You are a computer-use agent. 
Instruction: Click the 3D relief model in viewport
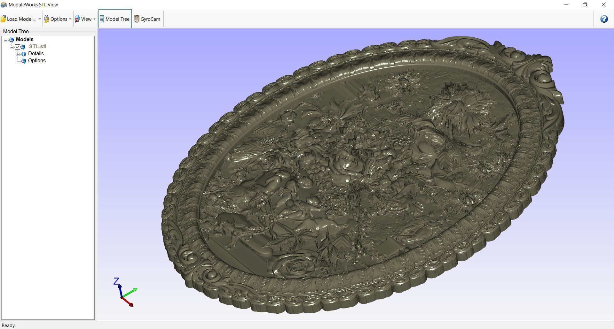click(x=363, y=175)
